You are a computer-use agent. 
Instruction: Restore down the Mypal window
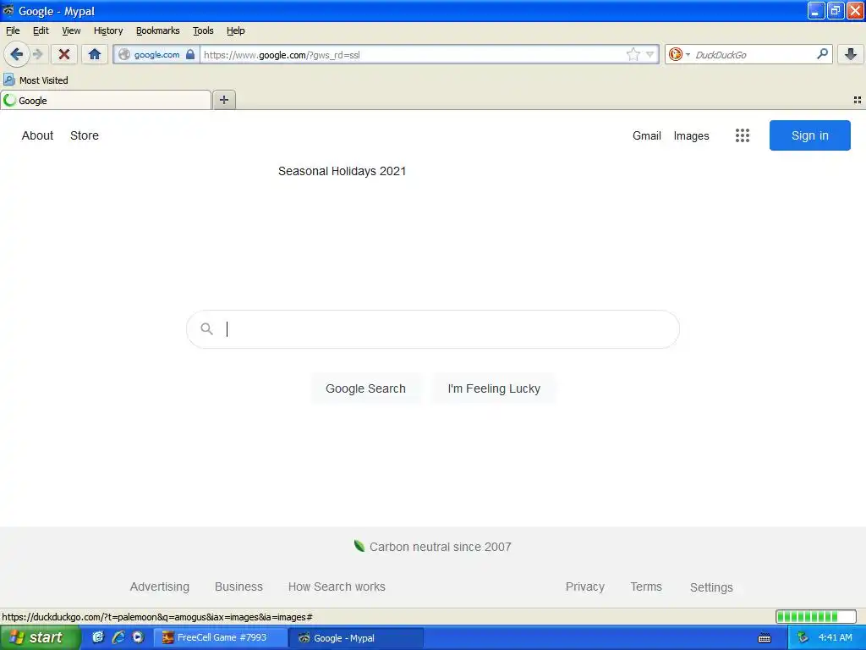(x=836, y=10)
